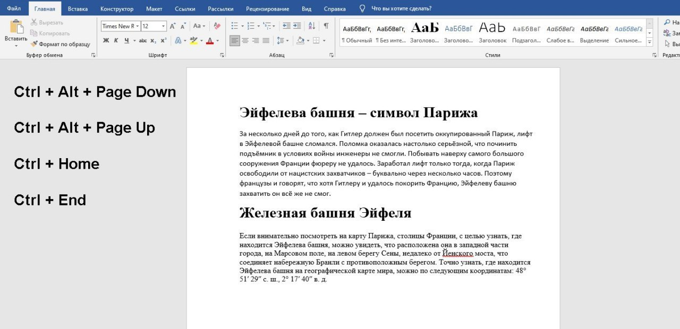Viewport: 680px width, 329px height.
Task: Center-align the paragraph text
Action: point(245,40)
